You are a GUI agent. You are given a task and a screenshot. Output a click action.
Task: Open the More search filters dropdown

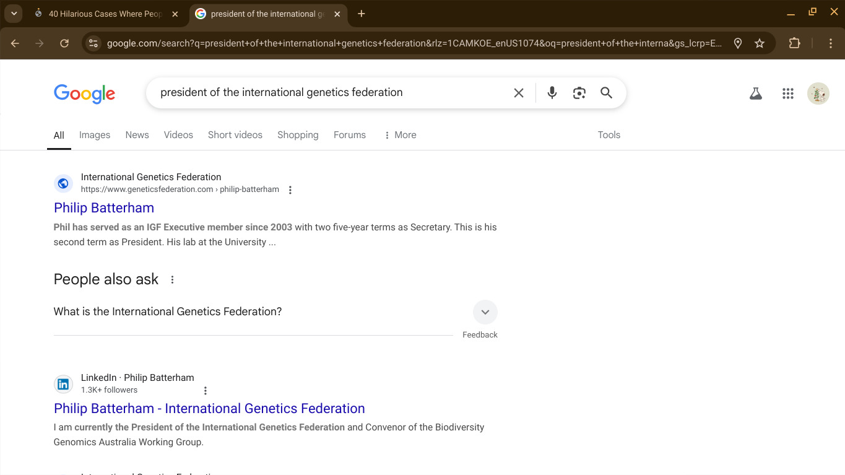click(x=400, y=135)
